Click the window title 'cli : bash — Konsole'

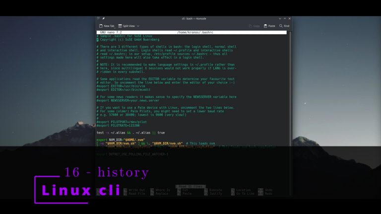pyautogui.click(x=194, y=18)
